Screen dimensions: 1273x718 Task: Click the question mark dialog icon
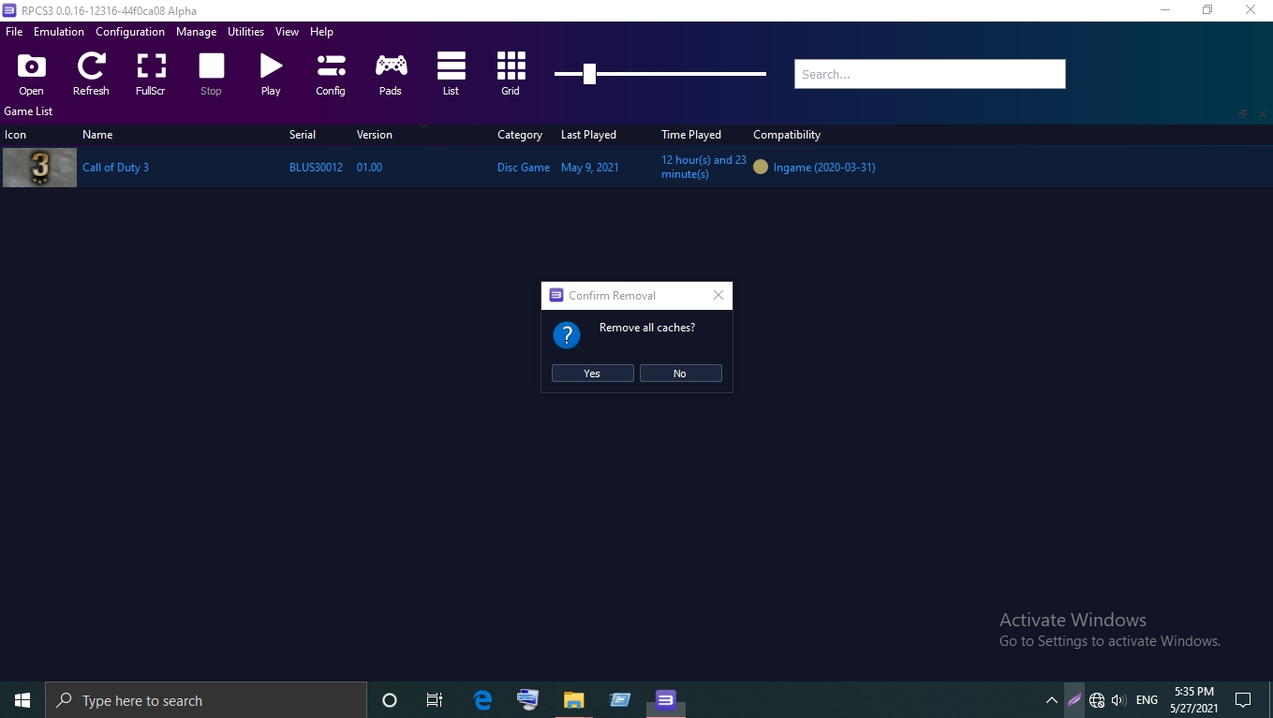(x=567, y=335)
